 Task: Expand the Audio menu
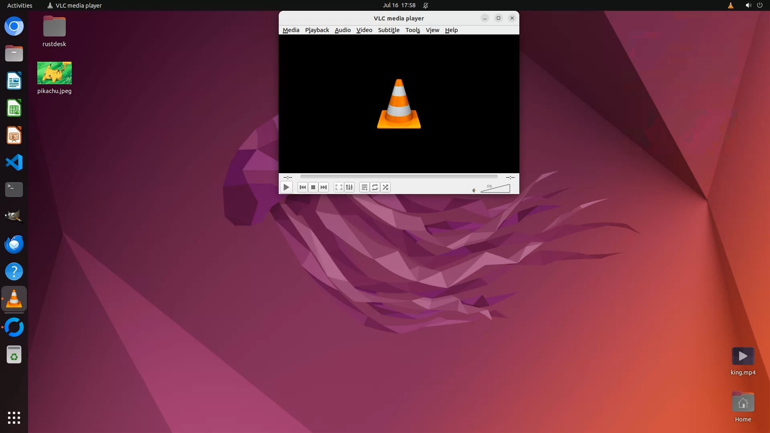point(342,30)
